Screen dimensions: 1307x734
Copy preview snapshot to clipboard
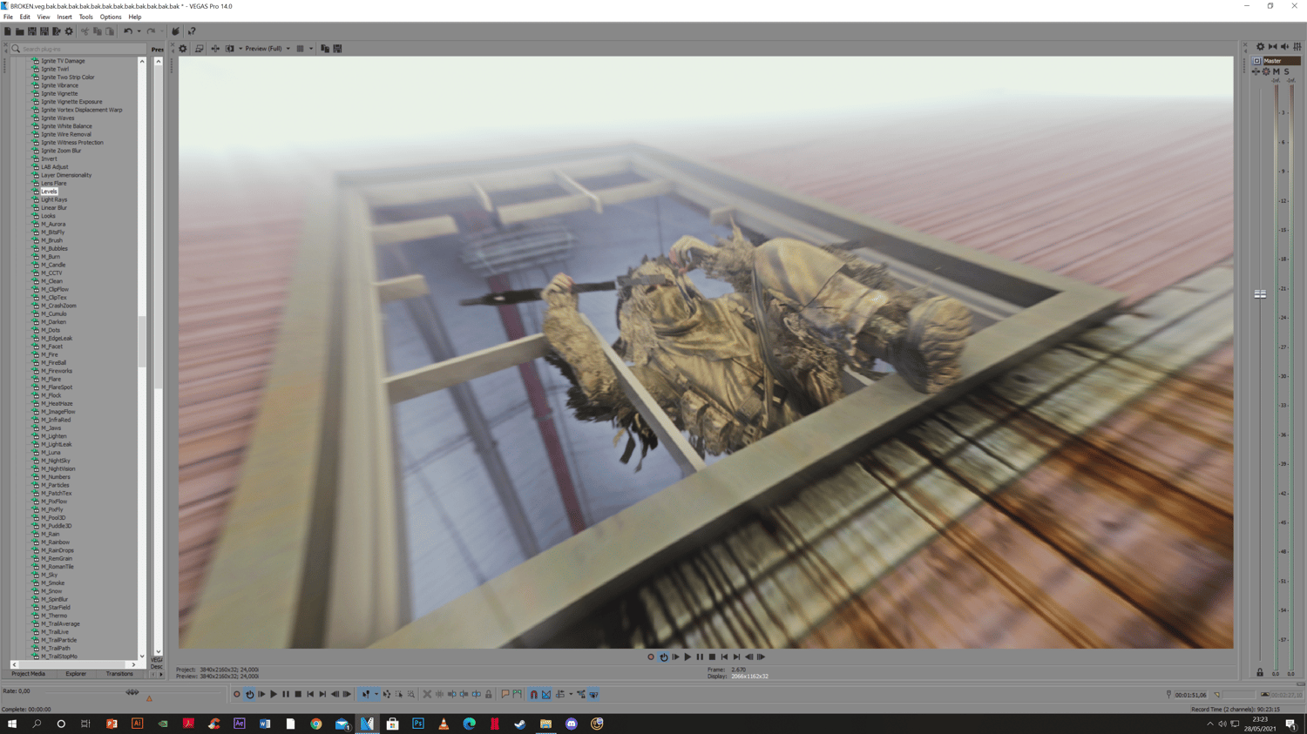[x=325, y=49]
